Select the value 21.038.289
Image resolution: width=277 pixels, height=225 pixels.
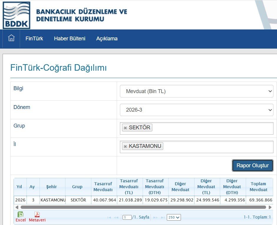coord(130,200)
